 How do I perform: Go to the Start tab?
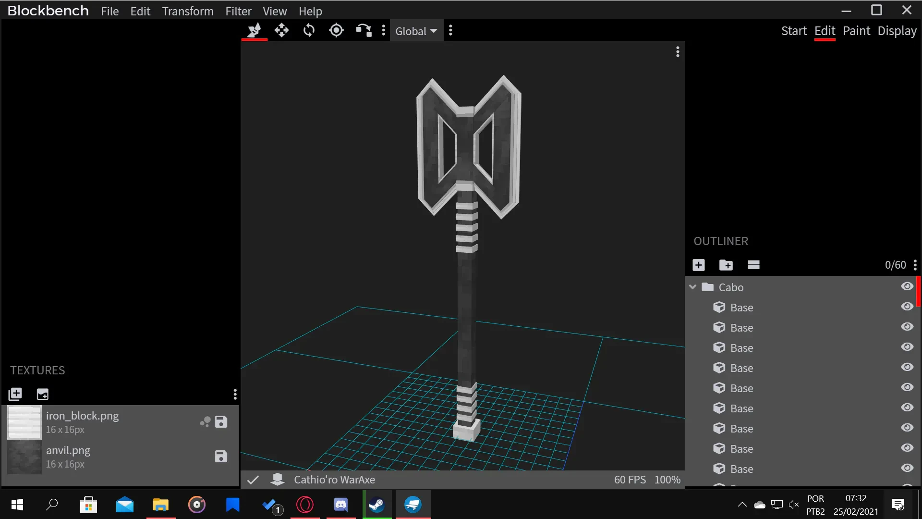794,31
